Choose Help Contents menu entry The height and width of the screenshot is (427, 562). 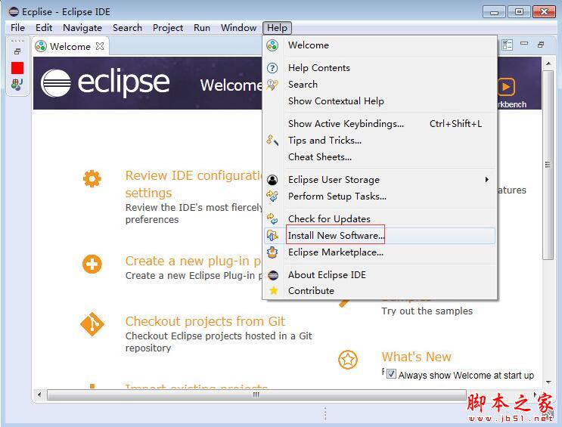[380, 68]
